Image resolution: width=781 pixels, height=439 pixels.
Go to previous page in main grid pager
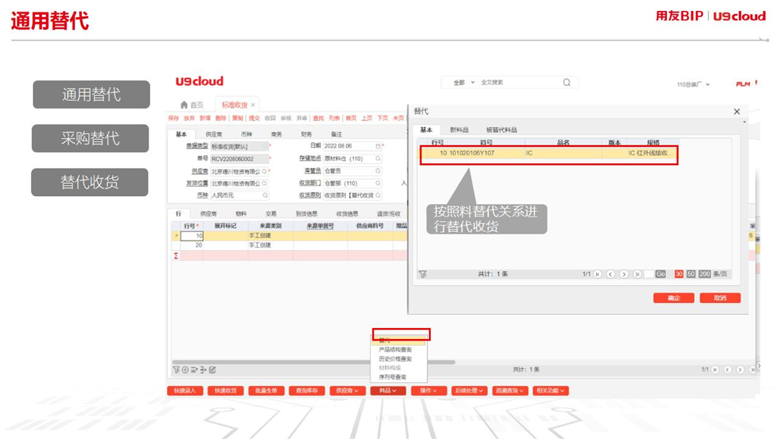pos(728,369)
